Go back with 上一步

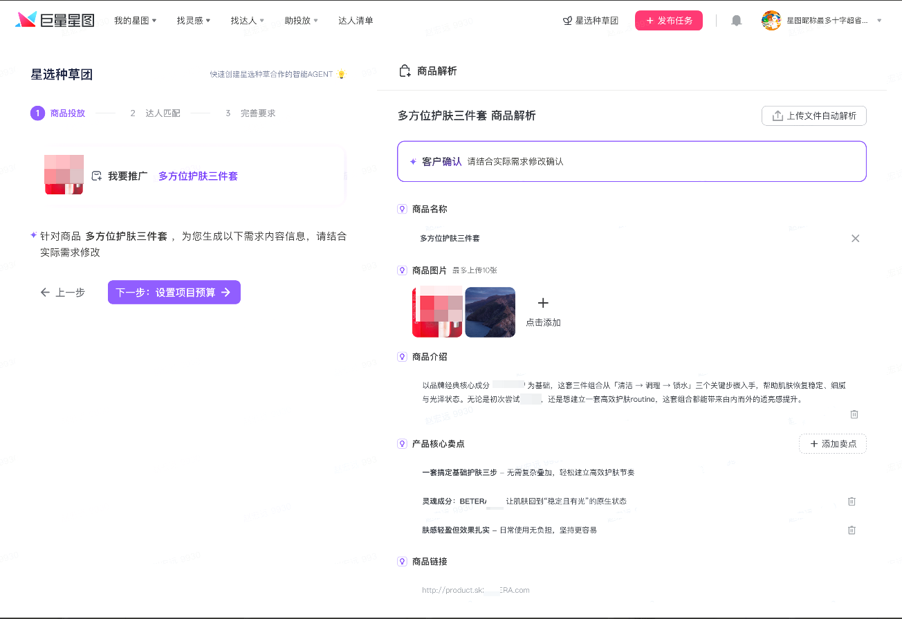(x=63, y=293)
